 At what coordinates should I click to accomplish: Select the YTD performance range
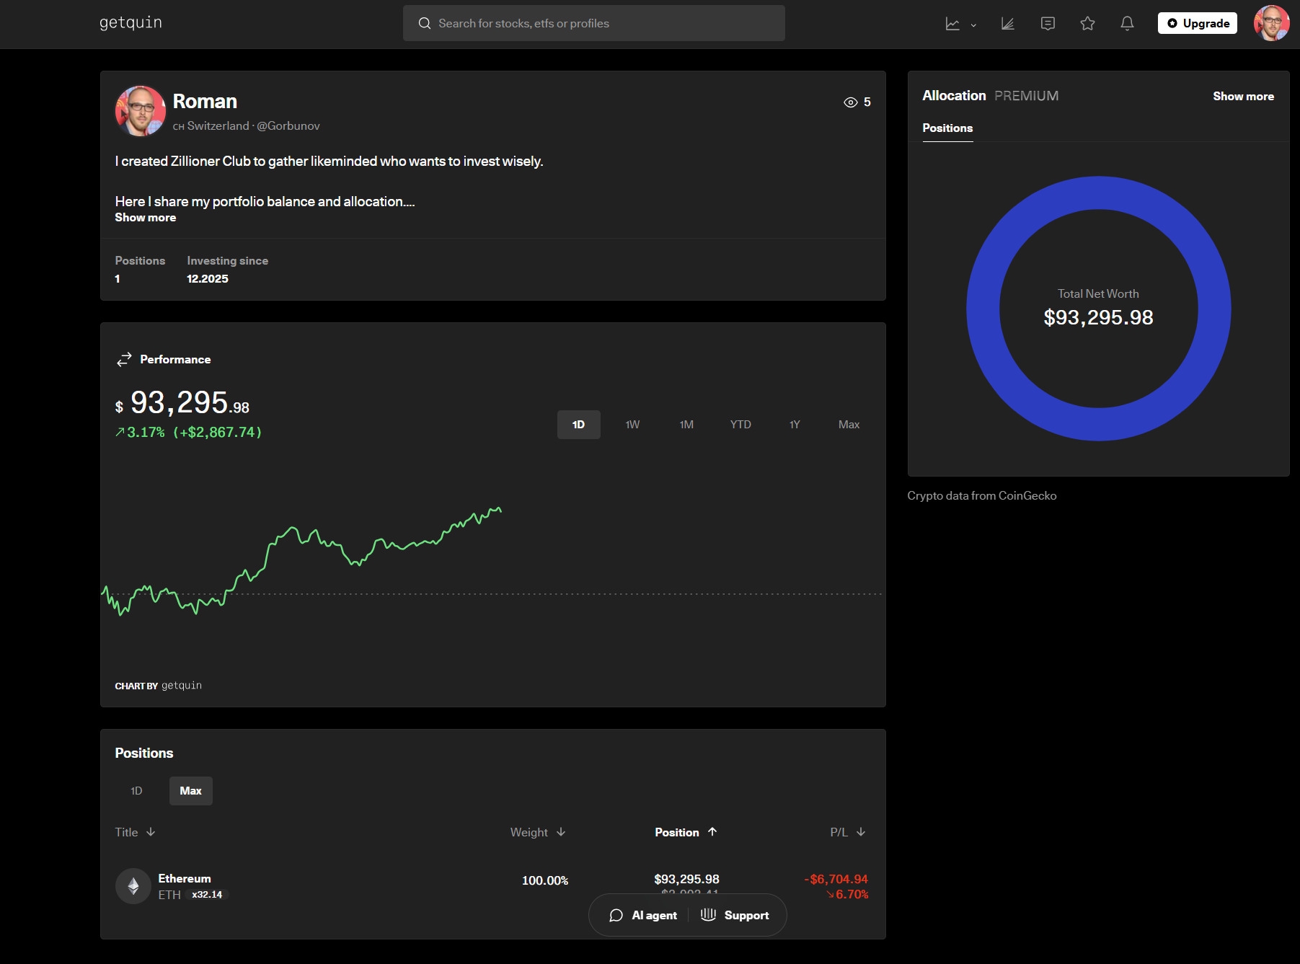(x=740, y=425)
